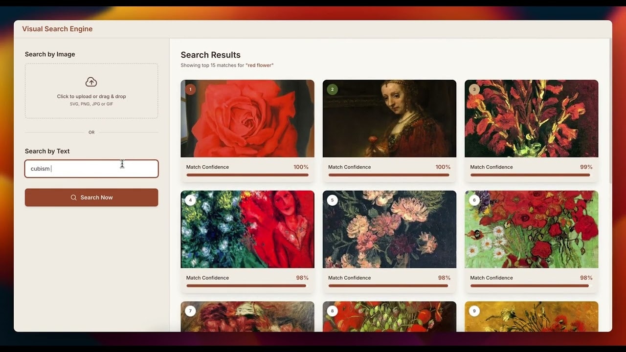626x352 pixels.
Task: Open the sixth result poppies and daisies
Action: pos(531,229)
